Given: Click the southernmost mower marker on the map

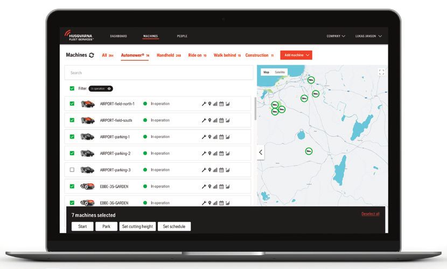Looking at the screenshot, I should point(309,151).
